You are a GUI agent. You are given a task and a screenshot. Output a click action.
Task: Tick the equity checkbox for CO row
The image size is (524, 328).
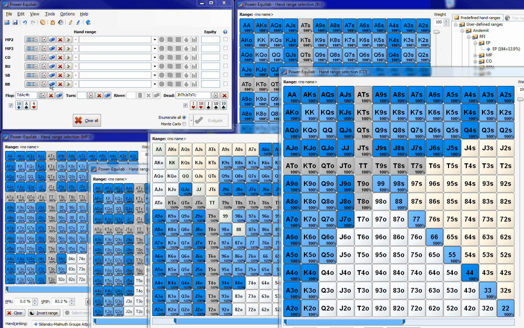pos(226,57)
